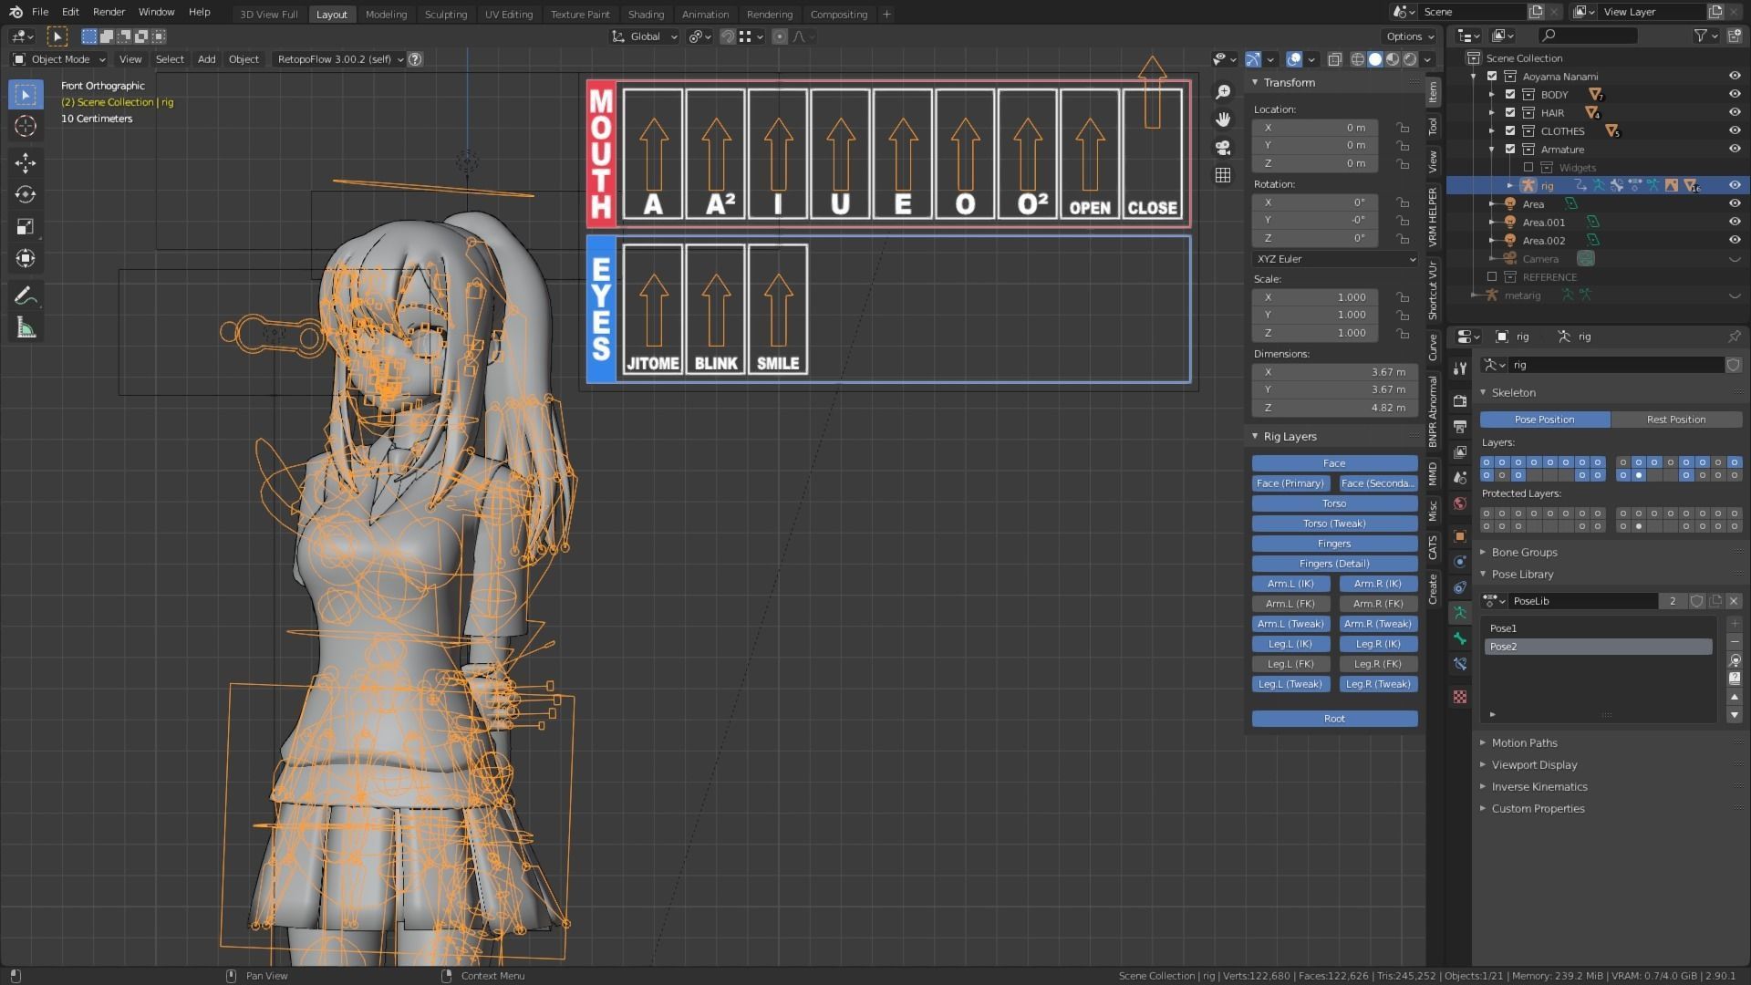The width and height of the screenshot is (1751, 985).
Task: Click the Leg.R (IK) rig layer button
Action: point(1378,644)
